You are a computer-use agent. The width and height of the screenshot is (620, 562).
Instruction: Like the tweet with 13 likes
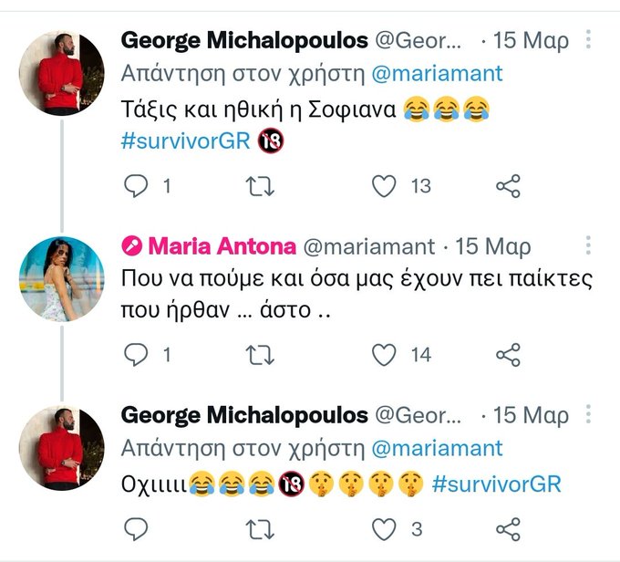click(386, 186)
